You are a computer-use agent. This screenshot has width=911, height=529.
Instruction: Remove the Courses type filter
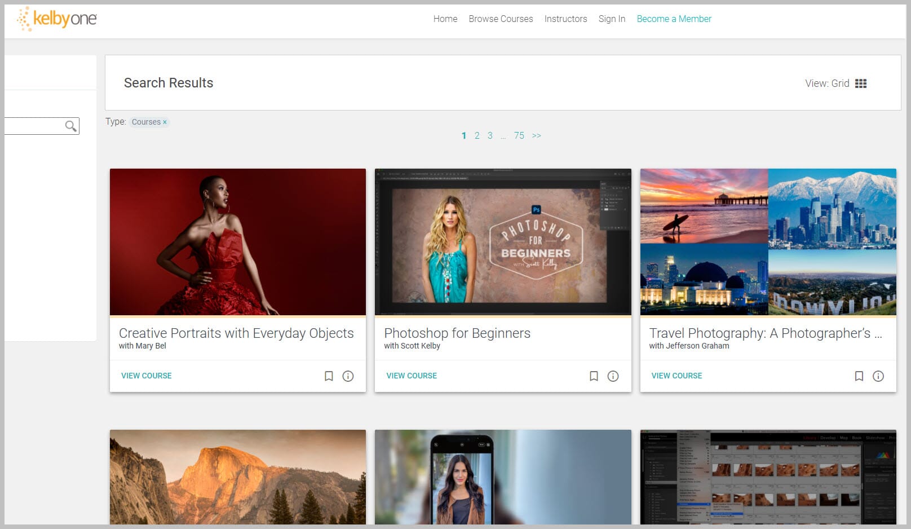[165, 122]
